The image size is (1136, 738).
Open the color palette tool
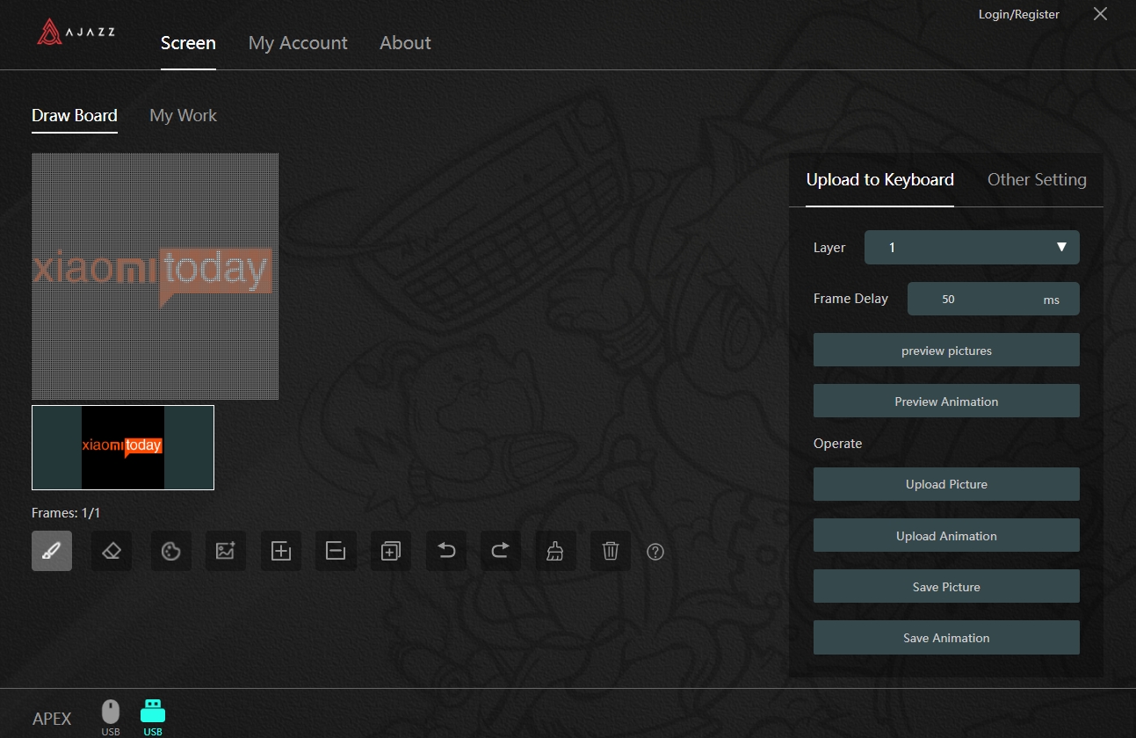171,551
